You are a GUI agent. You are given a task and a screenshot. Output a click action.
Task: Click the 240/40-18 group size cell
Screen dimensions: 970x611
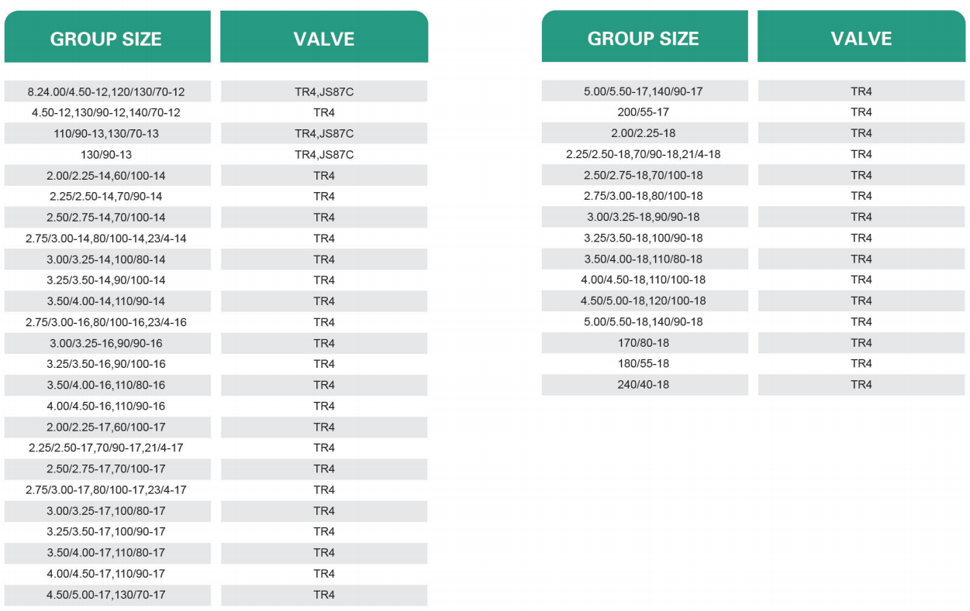point(644,384)
